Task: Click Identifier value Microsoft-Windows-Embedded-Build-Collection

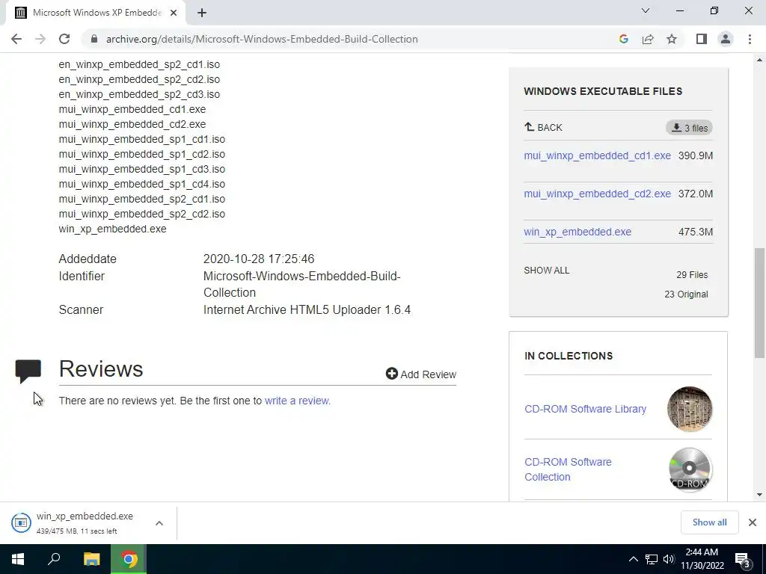Action: click(x=302, y=284)
